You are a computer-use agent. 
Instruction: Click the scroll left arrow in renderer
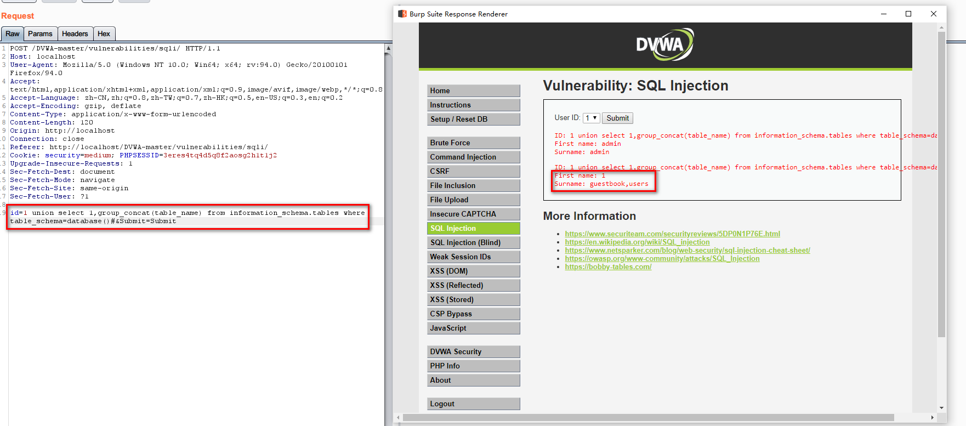click(x=399, y=418)
